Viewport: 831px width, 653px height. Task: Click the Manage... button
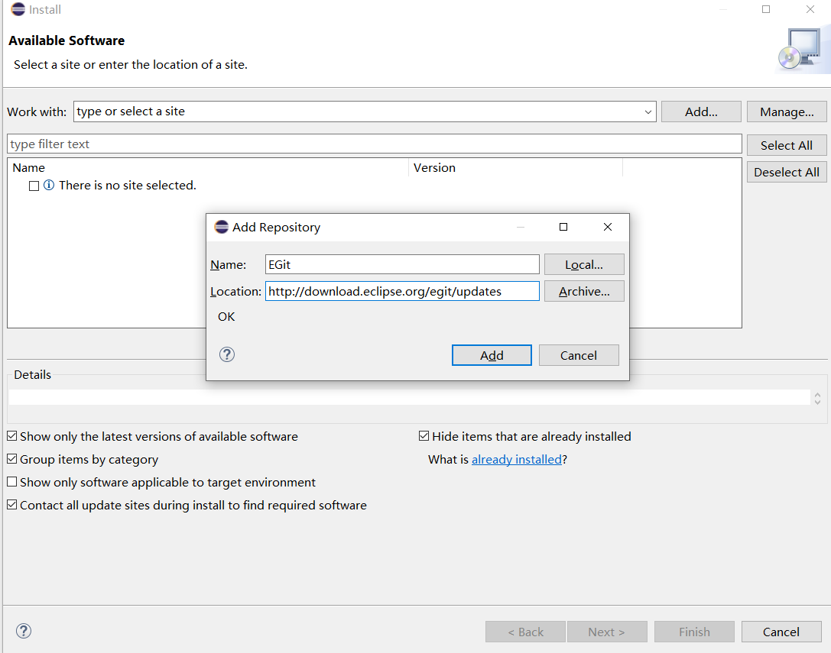[x=787, y=112]
